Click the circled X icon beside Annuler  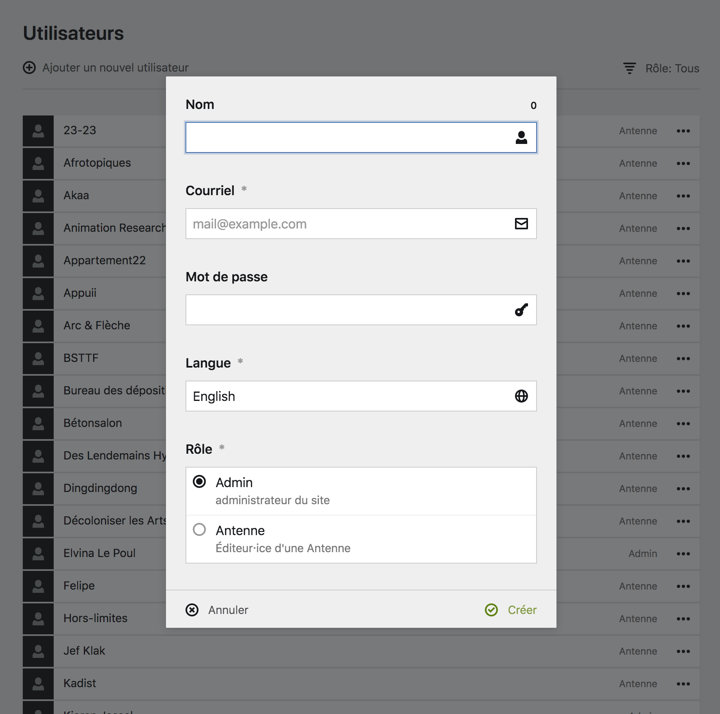tap(192, 610)
